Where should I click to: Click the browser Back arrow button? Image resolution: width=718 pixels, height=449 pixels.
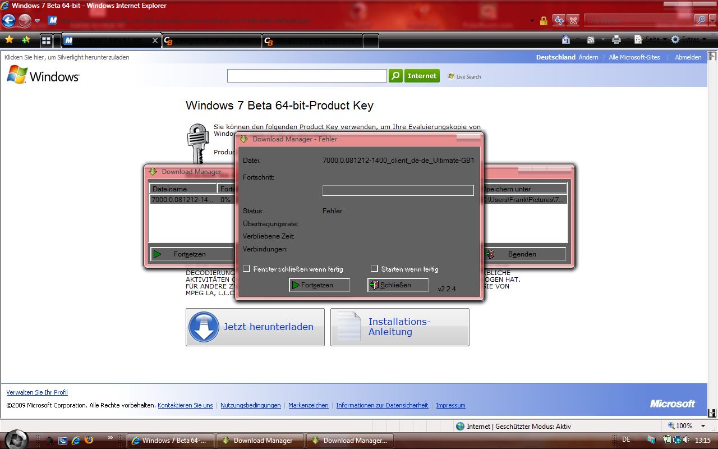click(x=8, y=21)
